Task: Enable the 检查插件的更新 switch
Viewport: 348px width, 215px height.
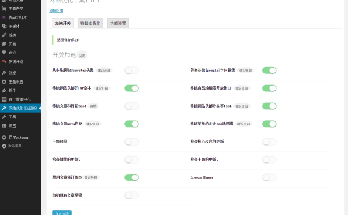Action: click(131, 160)
